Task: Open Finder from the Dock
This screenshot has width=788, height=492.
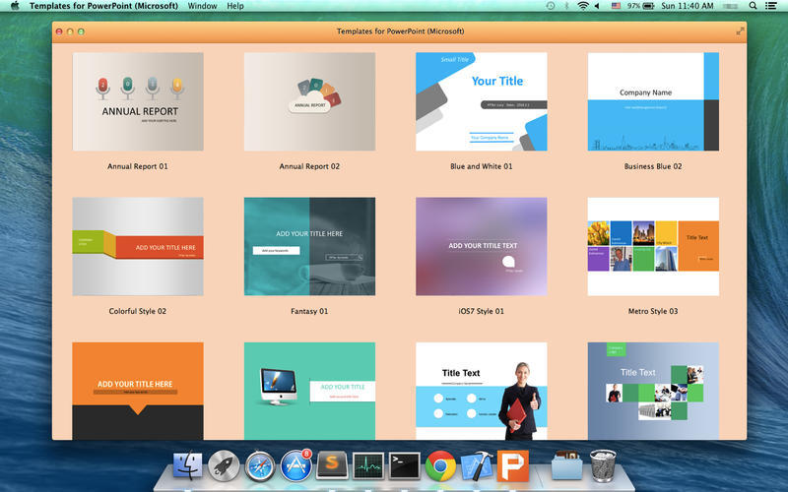Action: [187, 465]
